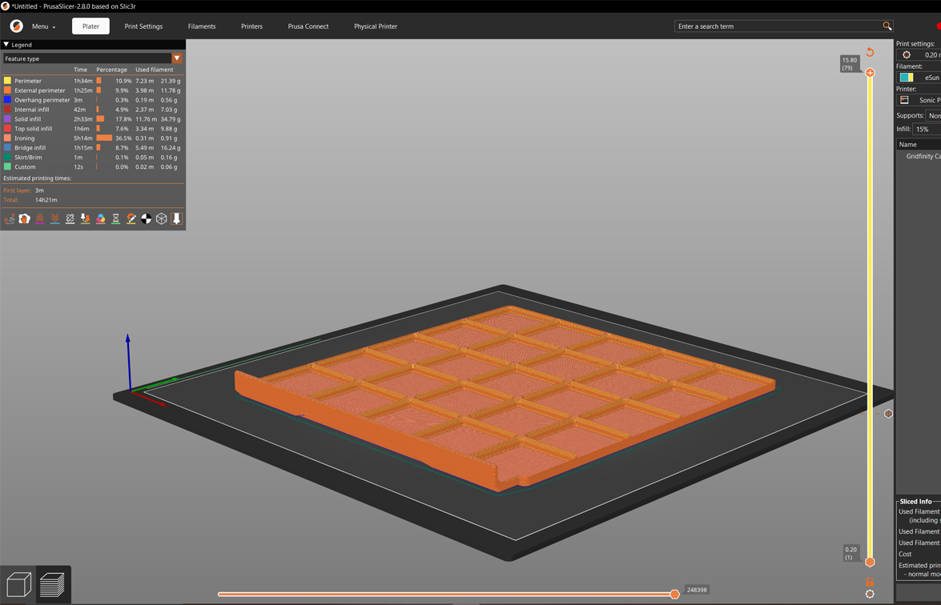The width and height of the screenshot is (941, 605).
Task: Click the horizontal layer slider handle
Action: pos(674,594)
